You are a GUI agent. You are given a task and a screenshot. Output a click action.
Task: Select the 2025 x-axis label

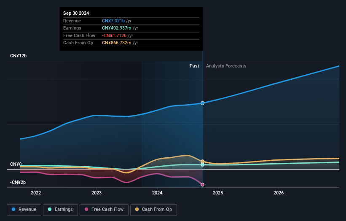(x=218, y=193)
